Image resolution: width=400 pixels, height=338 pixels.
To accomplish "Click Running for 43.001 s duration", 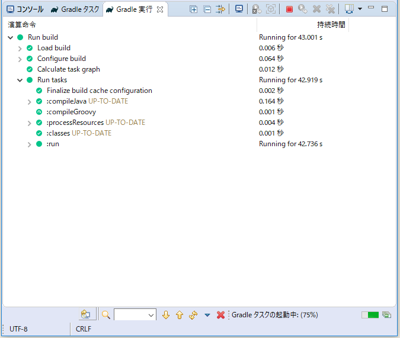I will (290, 37).
